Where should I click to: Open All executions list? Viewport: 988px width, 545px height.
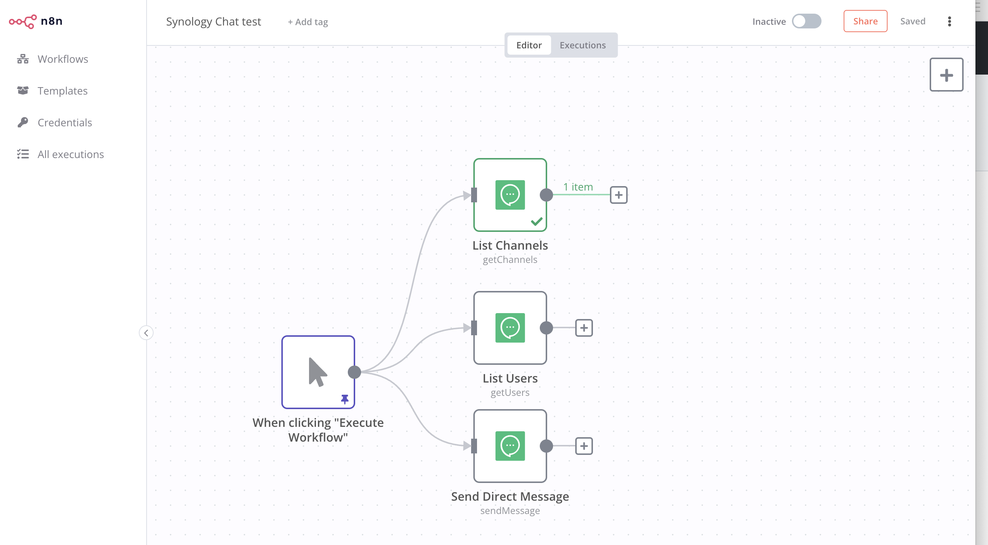pos(71,155)
